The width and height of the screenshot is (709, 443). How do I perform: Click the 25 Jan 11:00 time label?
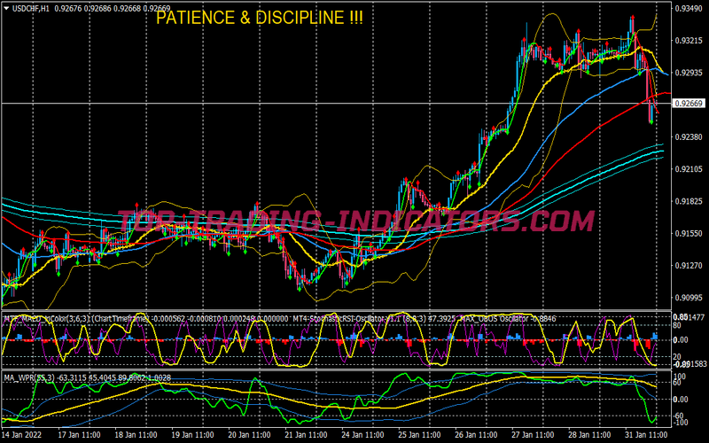419,435
